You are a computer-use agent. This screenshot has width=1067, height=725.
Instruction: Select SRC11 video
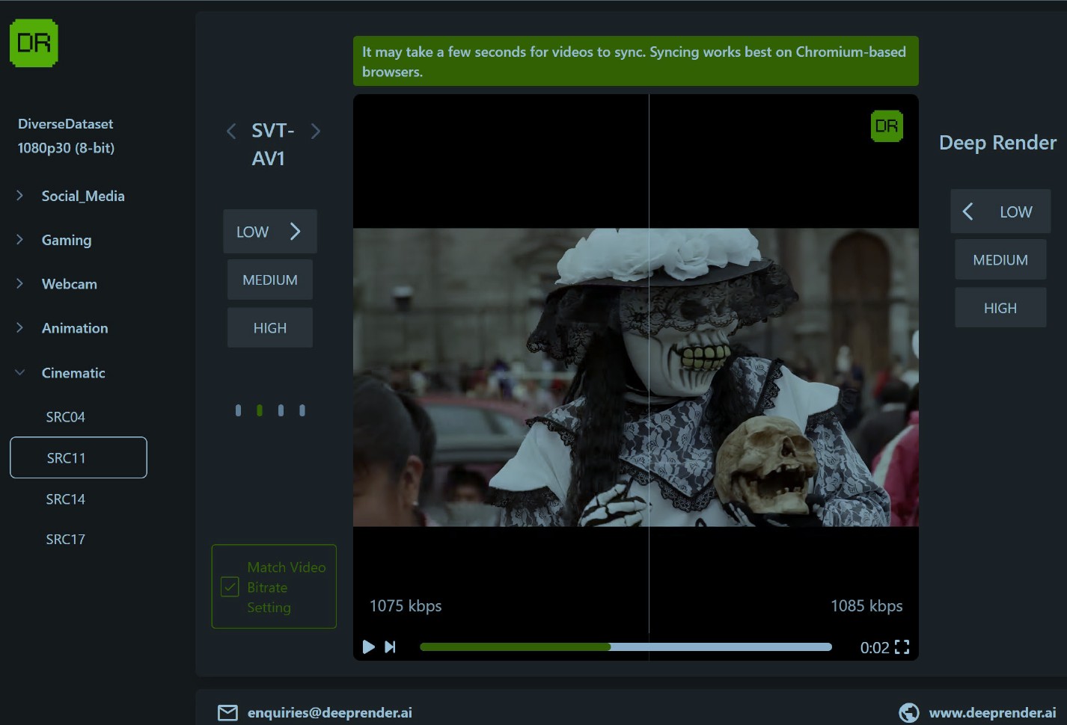[x=79, y=457]
